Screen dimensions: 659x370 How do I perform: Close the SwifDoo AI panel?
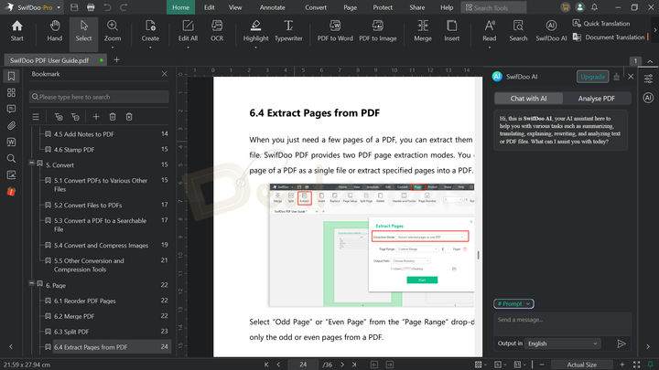pos(631,77)
